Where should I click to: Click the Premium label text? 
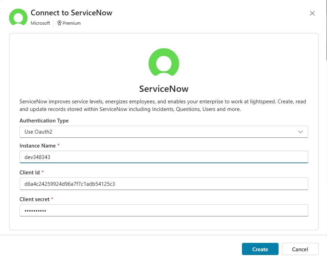[71, 23]
